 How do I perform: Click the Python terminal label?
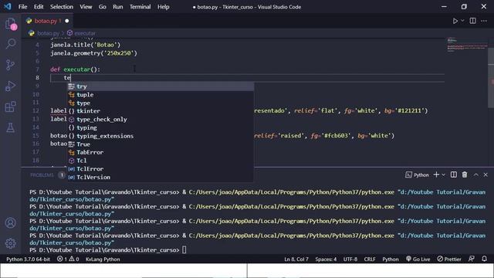417,175
